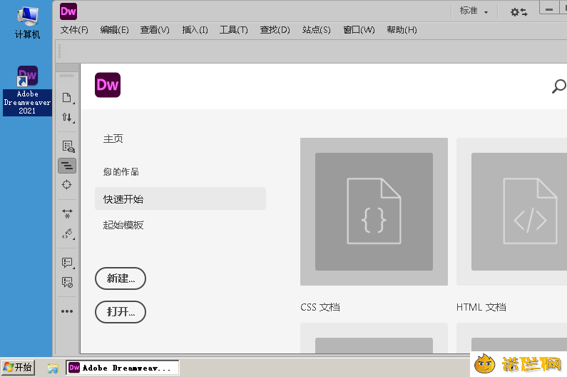Click the 新建... button
This screenshot has height=377, width=567.
click(121, 278)
